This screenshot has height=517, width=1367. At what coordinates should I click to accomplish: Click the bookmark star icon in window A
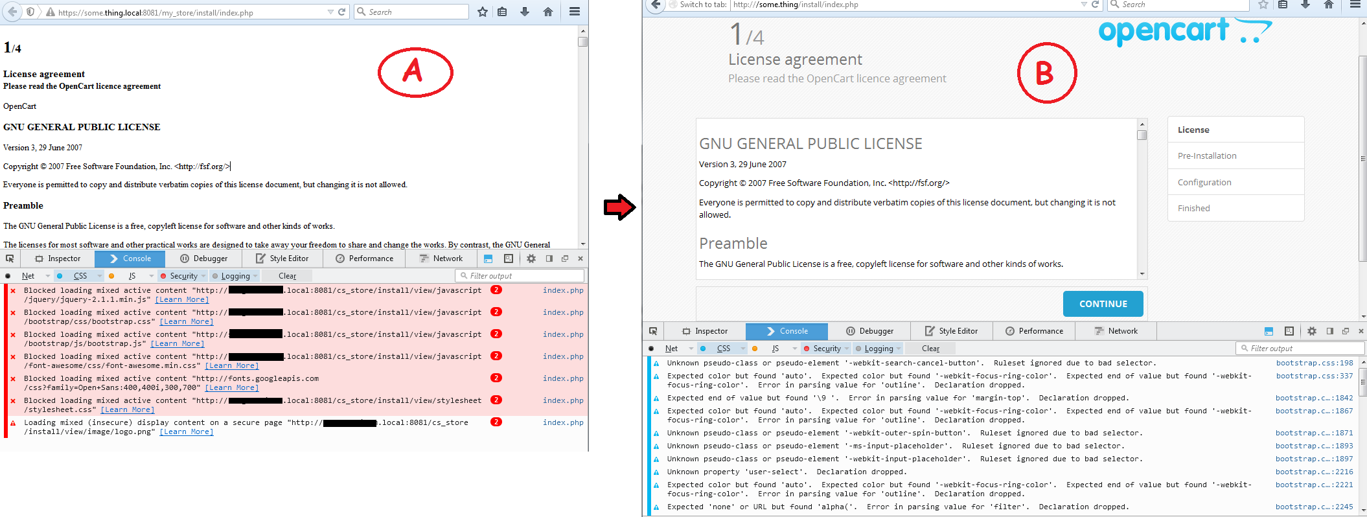tap(483, 12)
